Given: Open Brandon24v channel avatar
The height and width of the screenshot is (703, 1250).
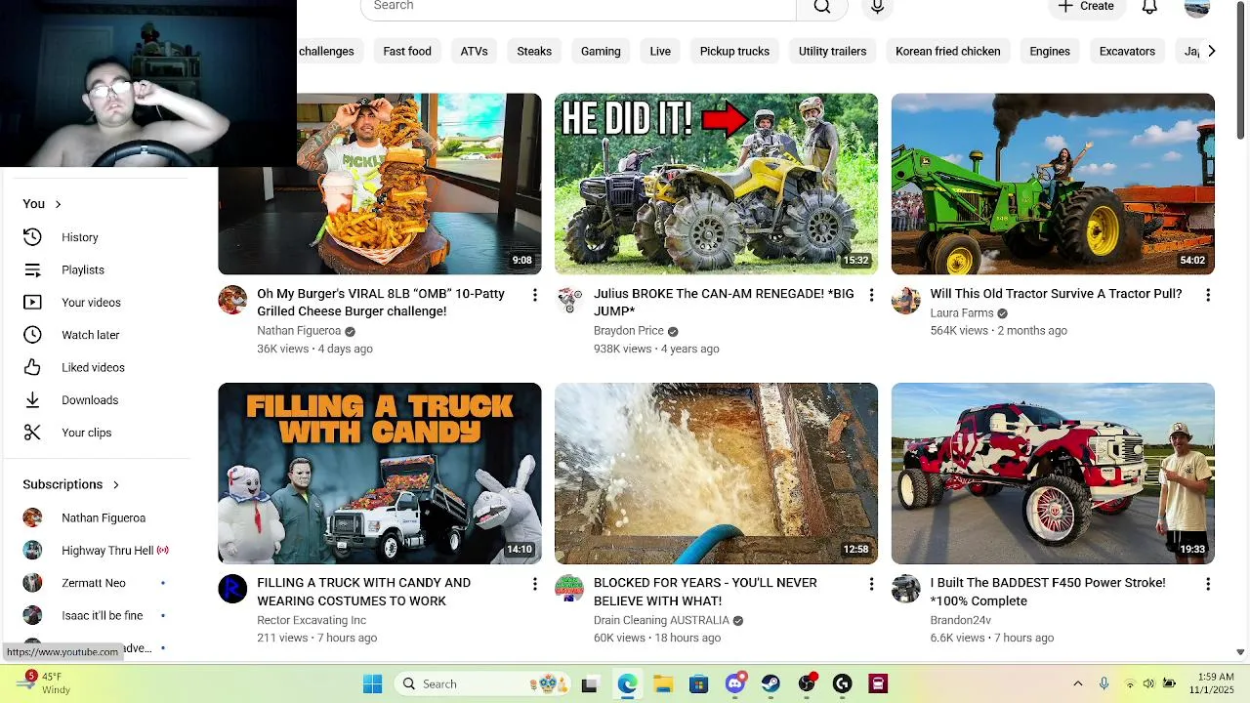Looking at the screenshot, I should point(906,589).
